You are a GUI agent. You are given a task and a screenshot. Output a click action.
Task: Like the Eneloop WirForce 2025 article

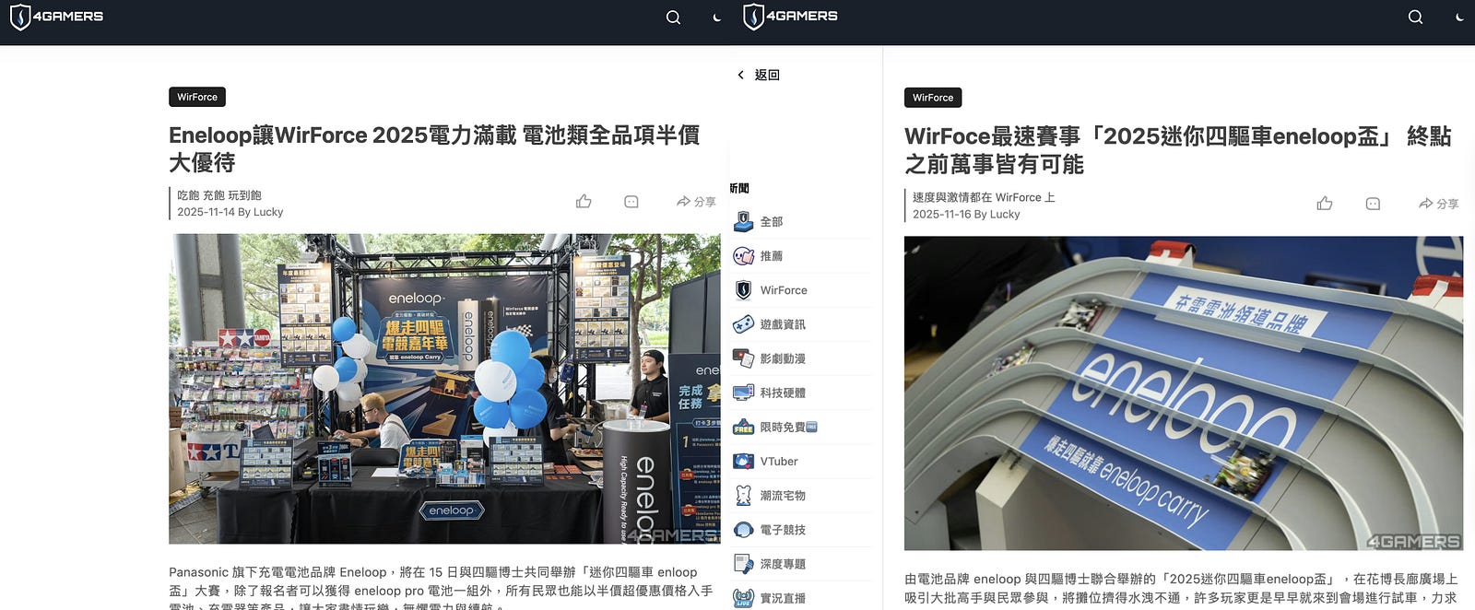[584, 201]
